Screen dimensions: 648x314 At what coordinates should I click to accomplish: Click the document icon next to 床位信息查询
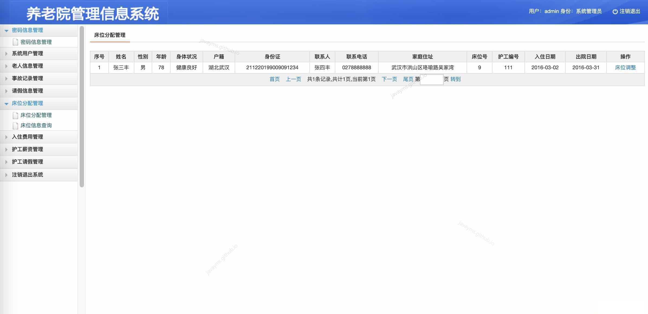click(x=15, y=125)
